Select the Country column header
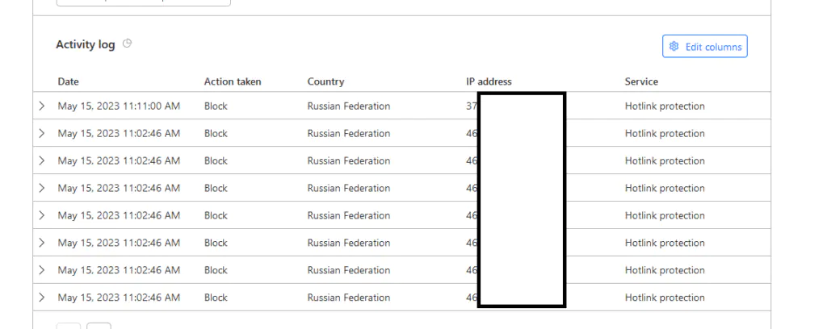The width and height of the screenshot is (827, 329). 325,81
